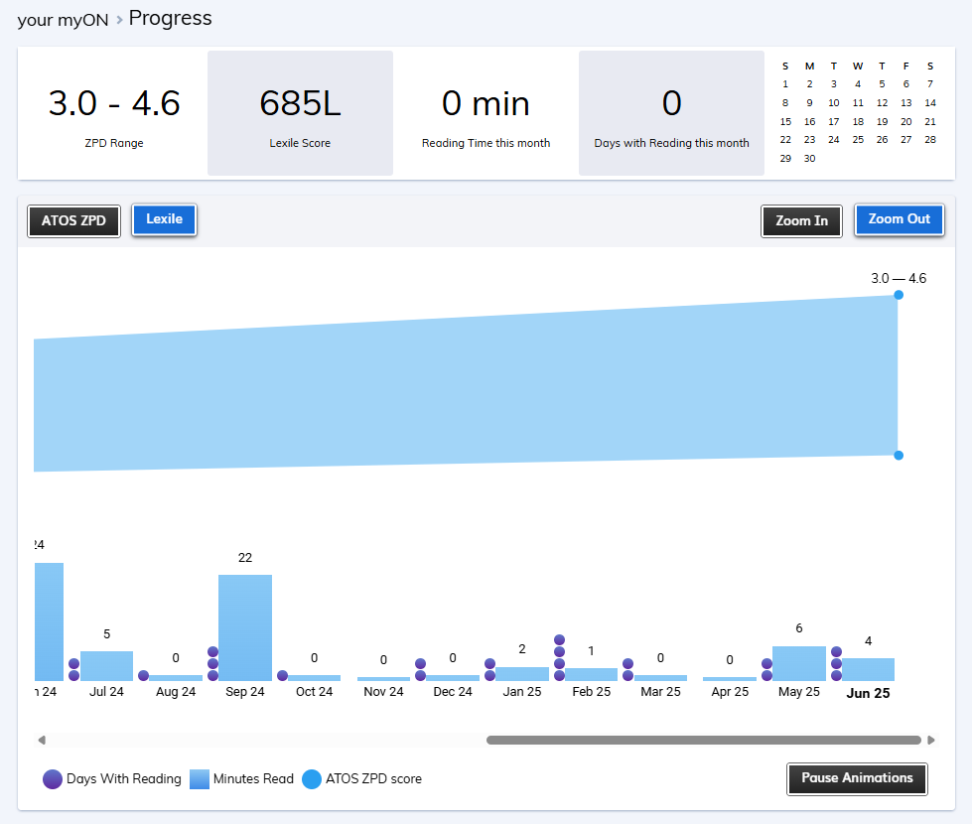Switch chart to ATOS ZPD view
Screen dimensions: 972x824
[73, 220]
